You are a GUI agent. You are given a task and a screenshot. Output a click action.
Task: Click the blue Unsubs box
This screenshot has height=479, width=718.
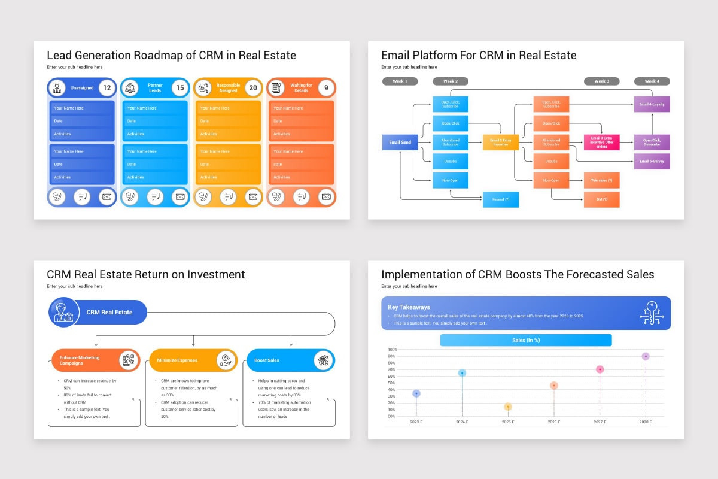click(x=451, y=161)
